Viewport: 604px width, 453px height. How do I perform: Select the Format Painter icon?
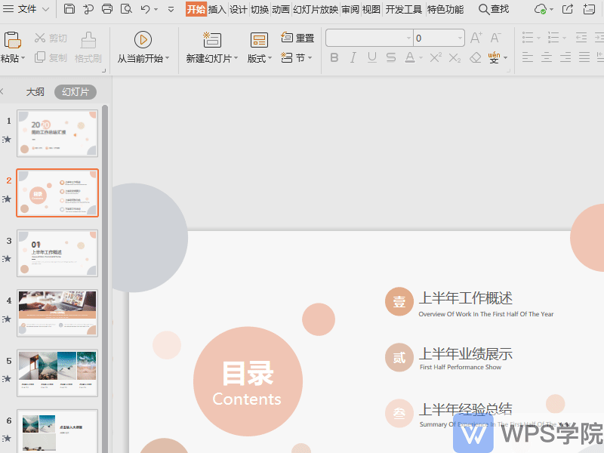coord(88,39)
